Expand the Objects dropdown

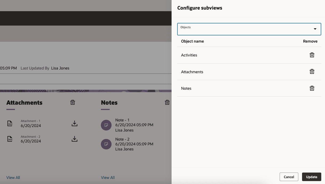pos(315,29)
